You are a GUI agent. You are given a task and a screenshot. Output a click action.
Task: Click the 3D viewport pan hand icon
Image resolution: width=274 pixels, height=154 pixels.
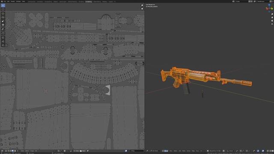272,18
